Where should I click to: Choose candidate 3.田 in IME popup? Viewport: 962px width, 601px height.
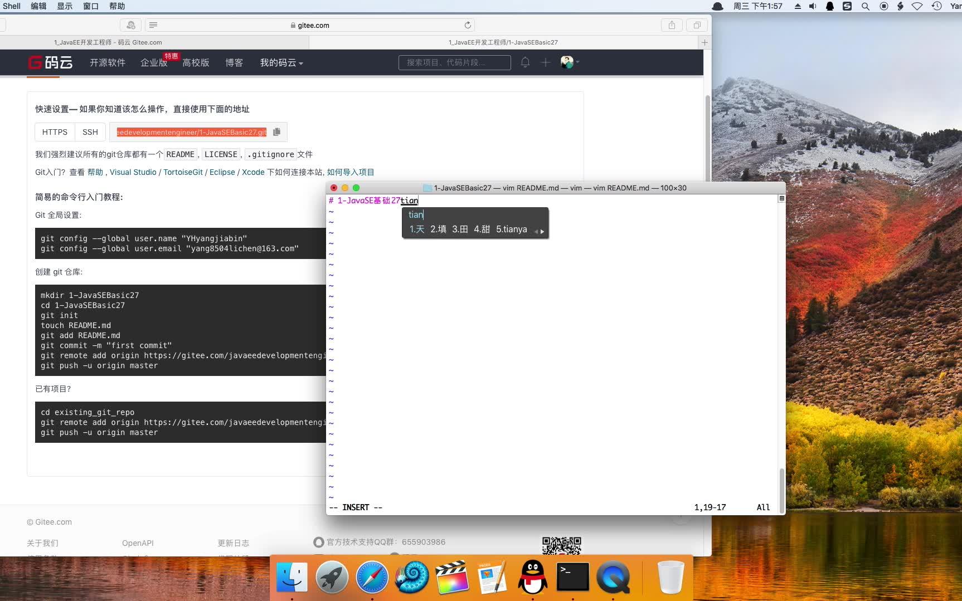tap(460, 229)
